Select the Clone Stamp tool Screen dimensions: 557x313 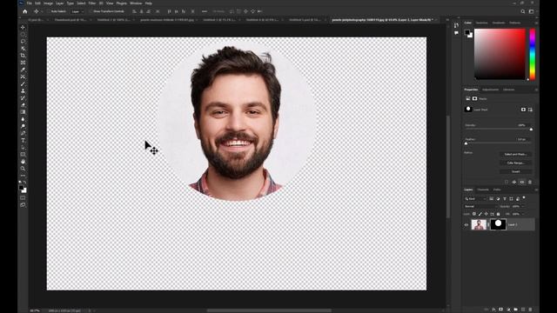[x=23, y=91]
